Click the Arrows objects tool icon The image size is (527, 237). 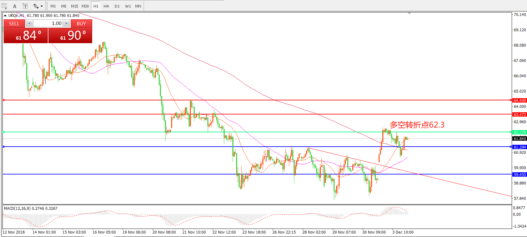pyautogui.click(x=36, y=6)
